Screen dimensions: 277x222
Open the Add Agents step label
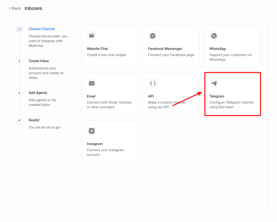tap(38, 93)
